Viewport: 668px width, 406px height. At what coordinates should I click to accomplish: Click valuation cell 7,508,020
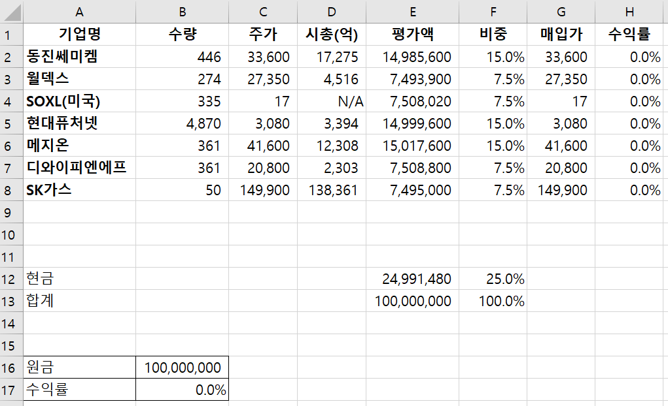tap(412, 101)
